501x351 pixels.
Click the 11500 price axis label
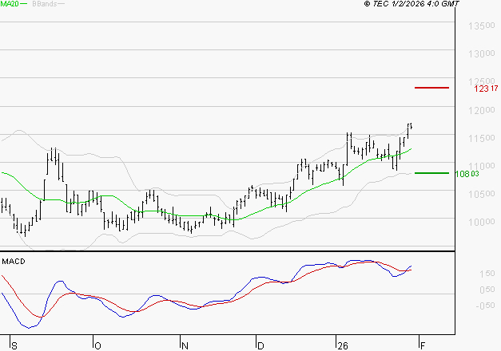[x=482, y=138]
